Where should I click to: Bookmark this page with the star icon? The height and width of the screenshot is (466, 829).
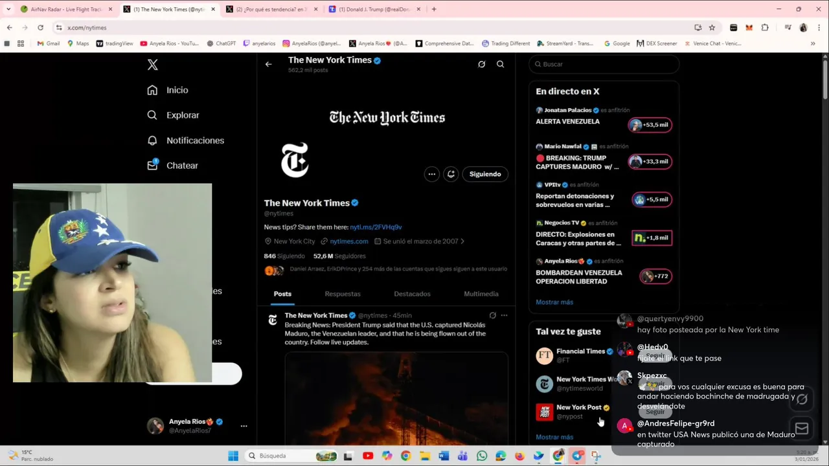point(712,28)
